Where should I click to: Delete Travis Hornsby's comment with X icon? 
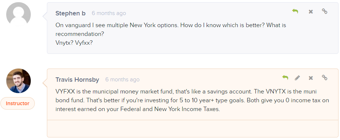point(311,78)
